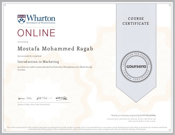Click the instructor names 'Barbara E. Kahn, Peter Fader, David R Bell'
The height and width of the screenshot is (135, 175).
click(34, 105)
